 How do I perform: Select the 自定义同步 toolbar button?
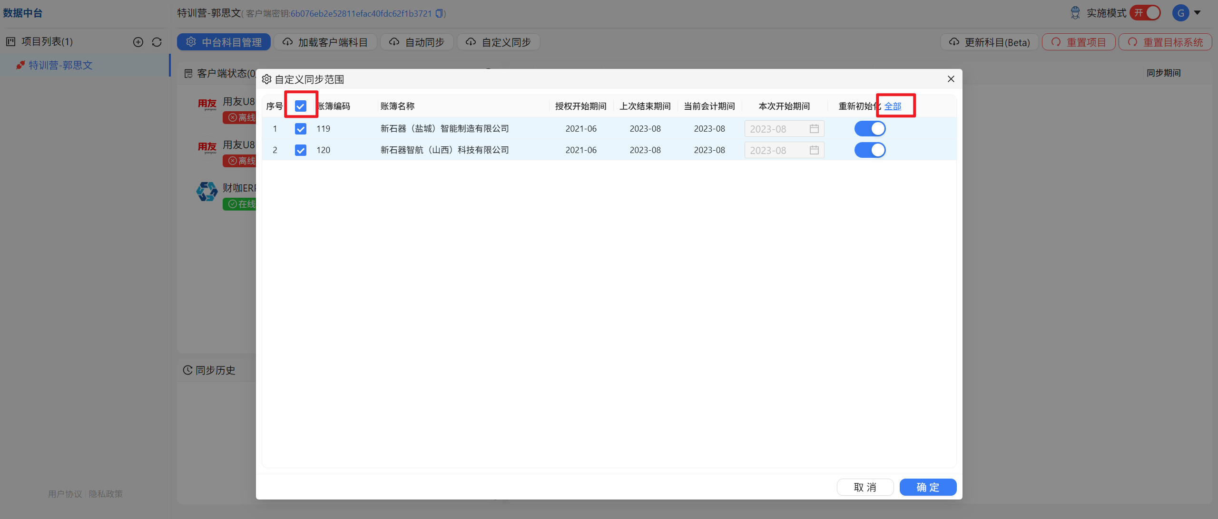pos(498,42)
